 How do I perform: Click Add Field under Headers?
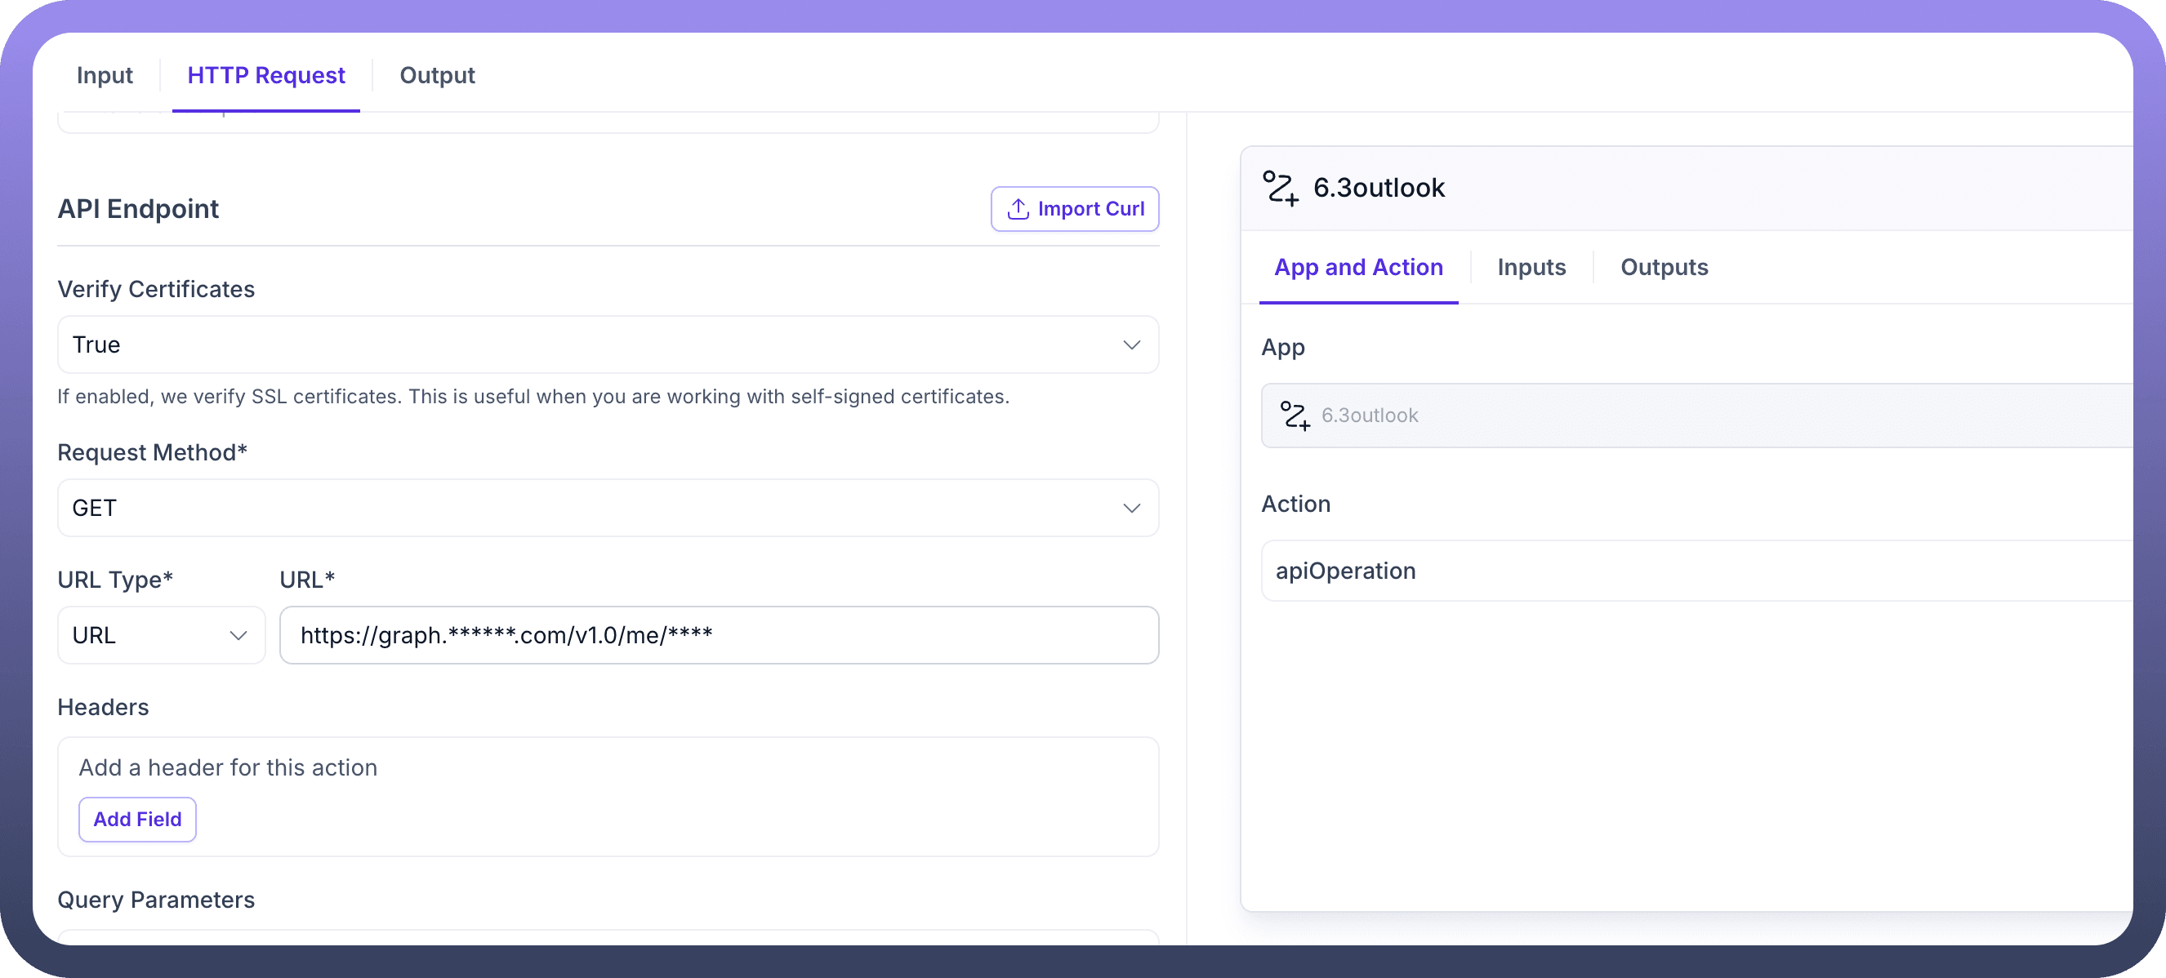click(x=137, y=819)
